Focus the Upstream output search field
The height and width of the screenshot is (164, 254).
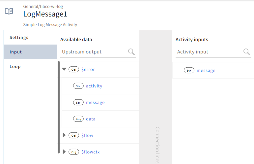tap(94, 52)
